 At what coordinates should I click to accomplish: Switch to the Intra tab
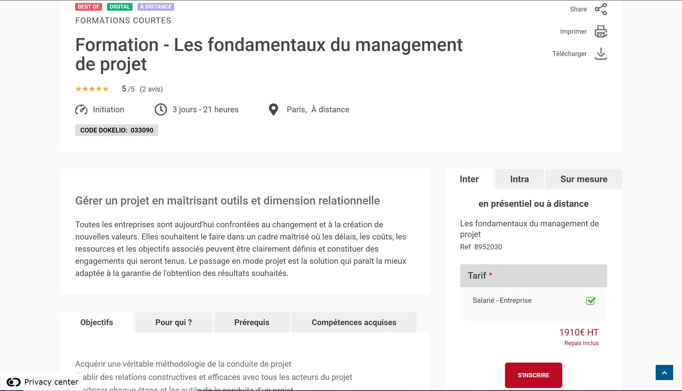[x=519, y=179]
